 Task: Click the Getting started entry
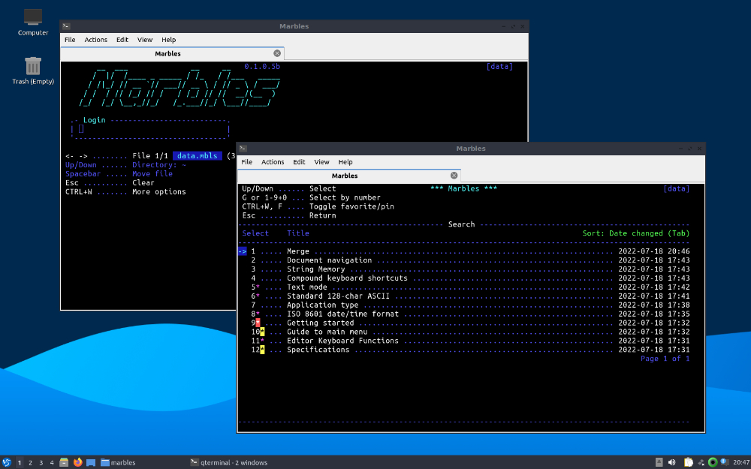click(320, 323)
